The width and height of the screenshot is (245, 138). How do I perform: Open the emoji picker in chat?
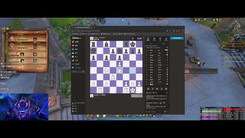(165, 112)
